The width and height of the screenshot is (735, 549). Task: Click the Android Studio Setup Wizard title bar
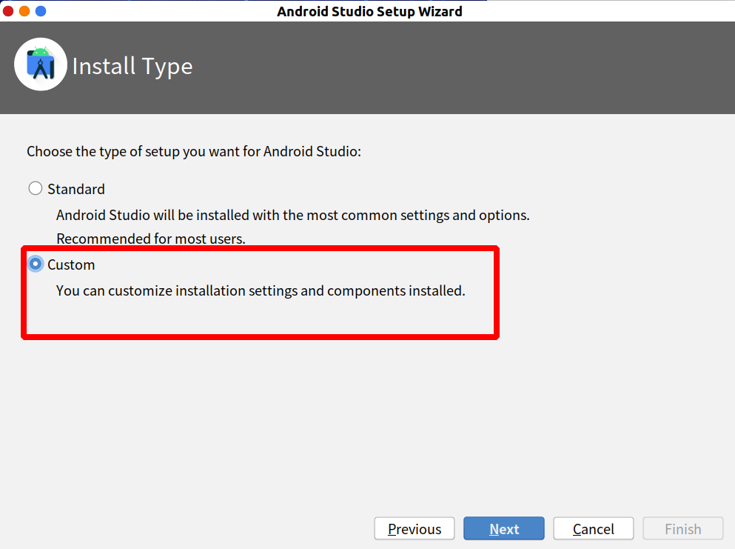(369, 11)
